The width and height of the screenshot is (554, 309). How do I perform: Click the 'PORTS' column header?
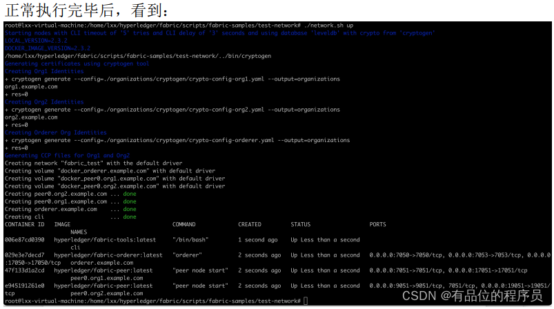[x=377, y=225]
